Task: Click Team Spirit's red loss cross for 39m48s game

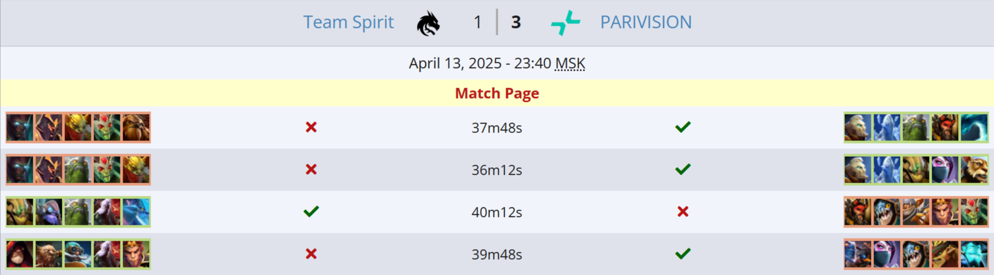Action: tap(311, 254)
